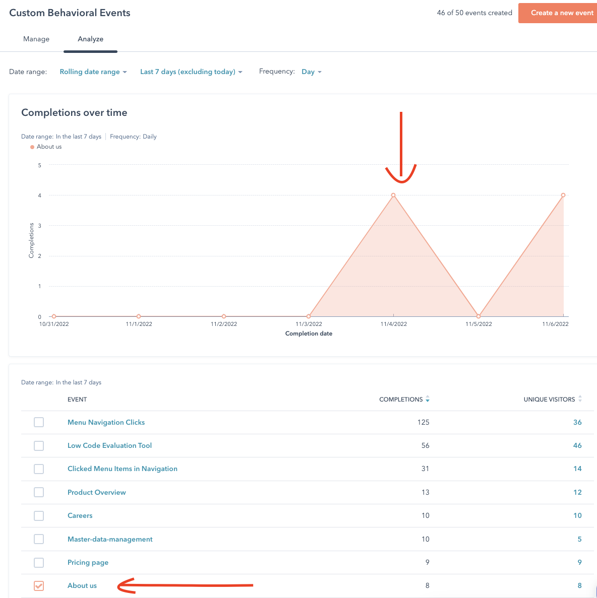
Task: Click the 11/5/2022 data point marker
Action: point(479,316)
